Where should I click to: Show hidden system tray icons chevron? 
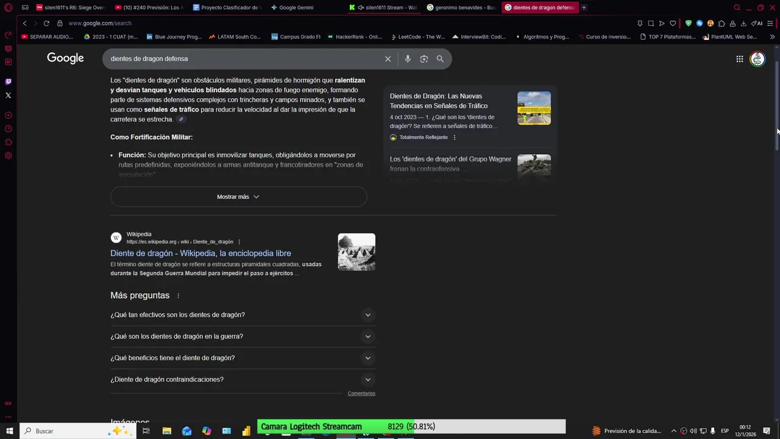tap(673, 431)
